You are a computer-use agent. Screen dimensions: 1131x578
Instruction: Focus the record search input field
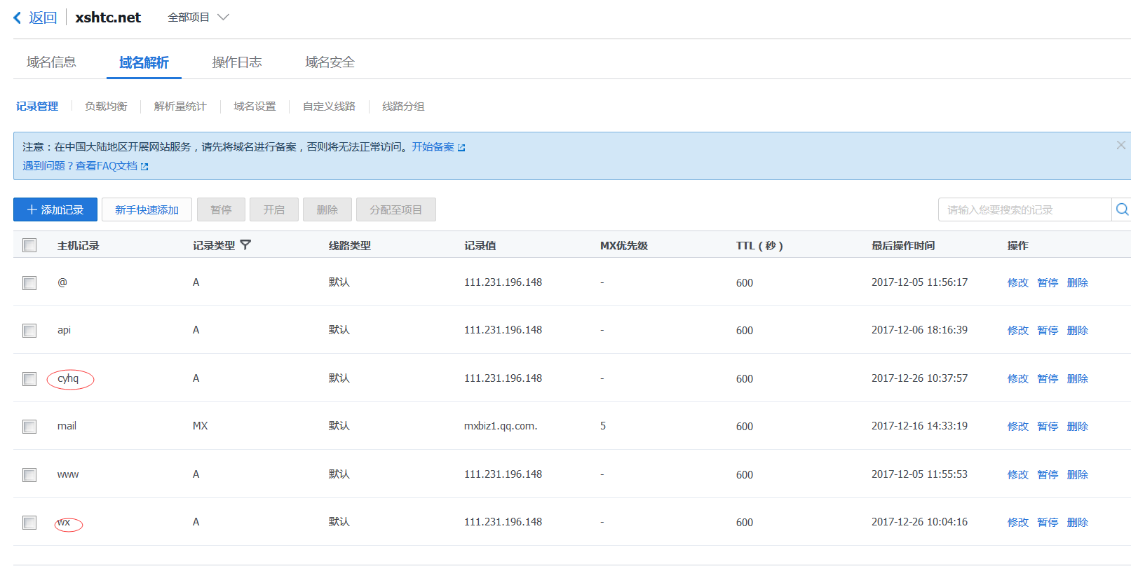[x=1024, y=209]
